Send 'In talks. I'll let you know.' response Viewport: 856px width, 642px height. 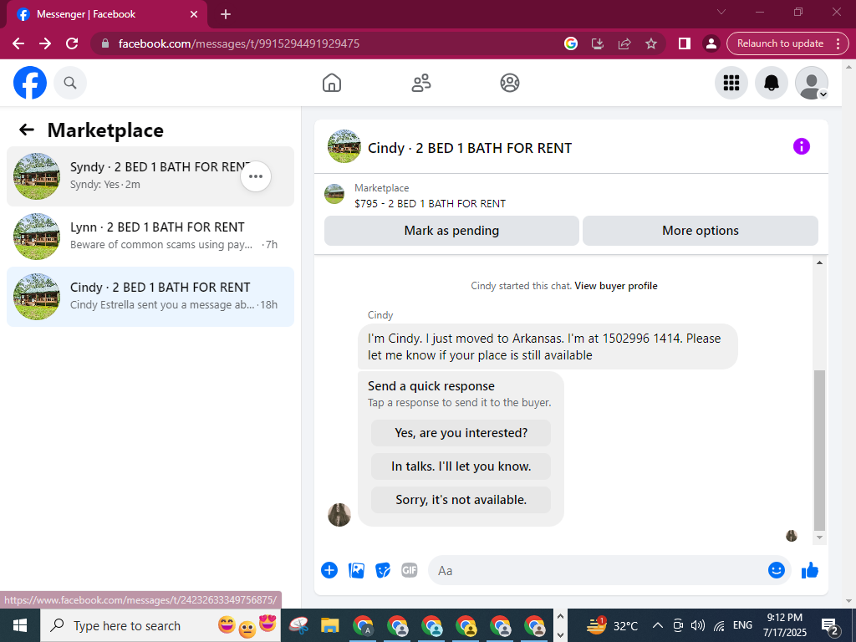(461, 466)
